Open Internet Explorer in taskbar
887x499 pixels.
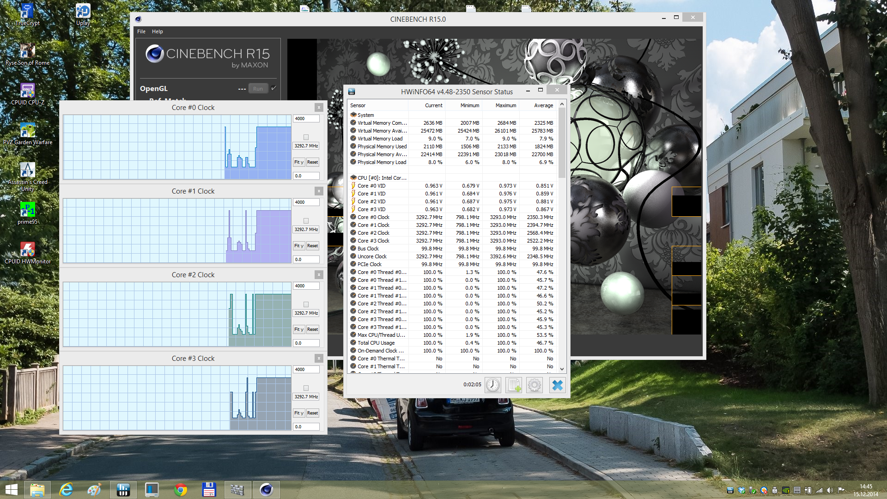pos(67,490)
